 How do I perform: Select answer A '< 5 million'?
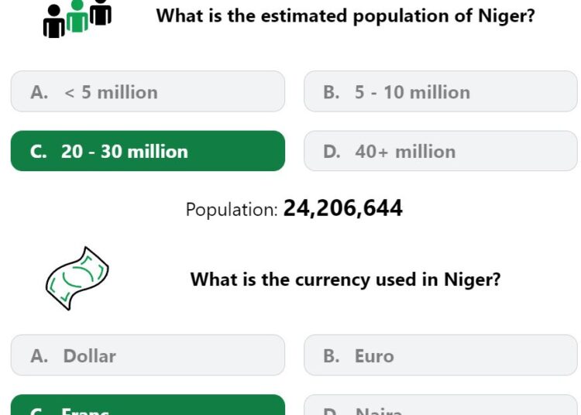148,91
